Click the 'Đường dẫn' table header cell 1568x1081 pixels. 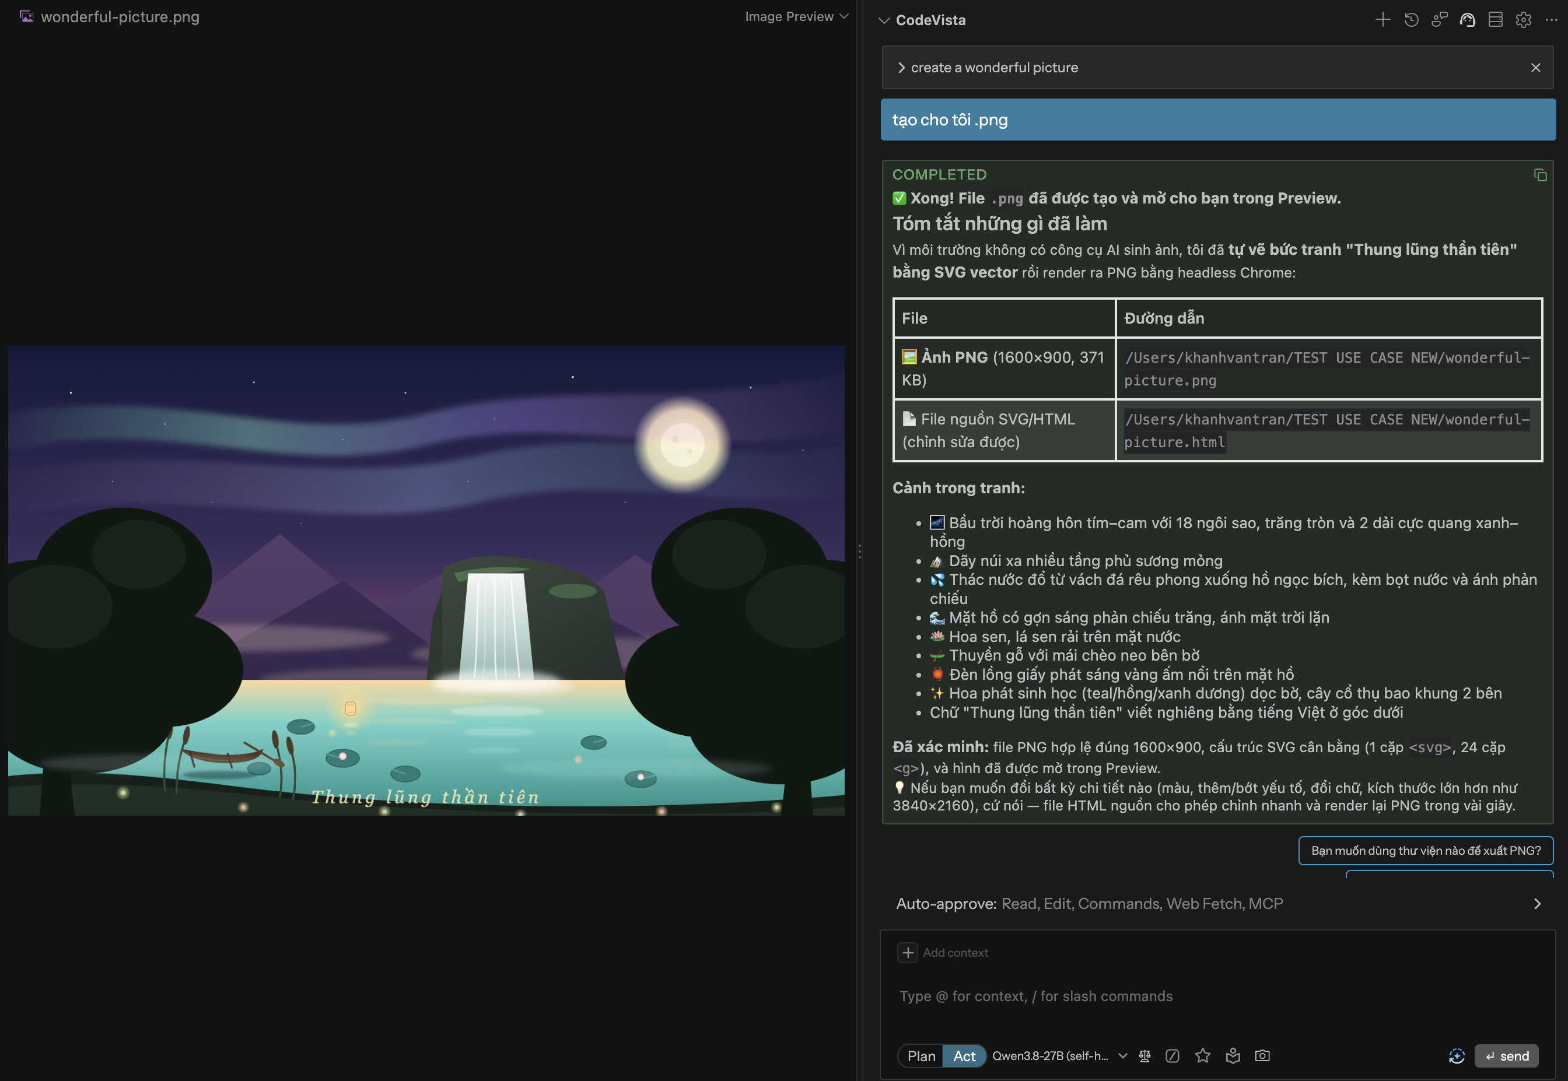click(x=1328, y=318)
